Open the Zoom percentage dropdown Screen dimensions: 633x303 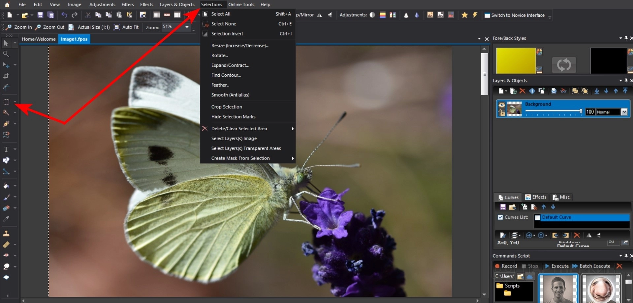(x=187, y=27)
